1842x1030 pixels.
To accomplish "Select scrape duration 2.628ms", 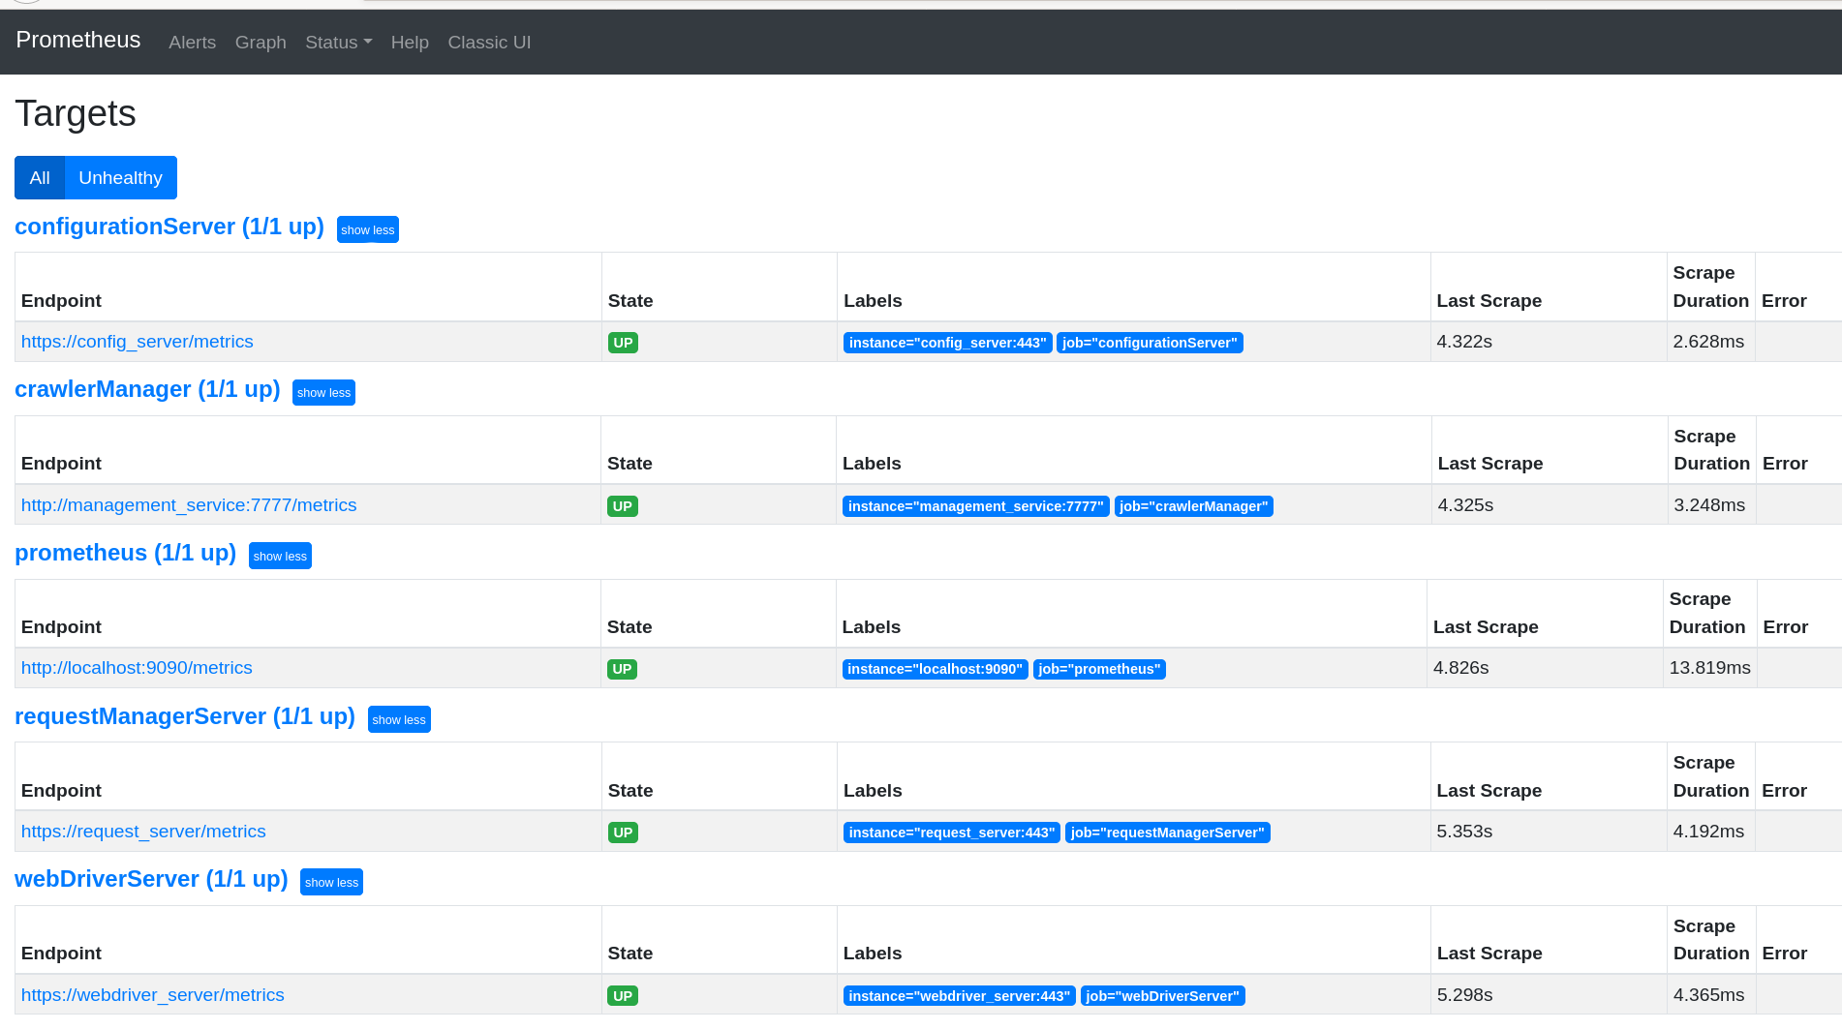I will [x=1708, y=342].
